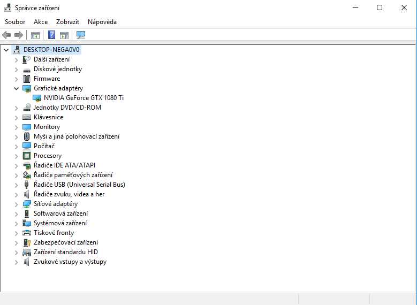Select Řadiče zvuku, videa a her label
The height and width of the screenshot is (305, 417).
point(69,194)
